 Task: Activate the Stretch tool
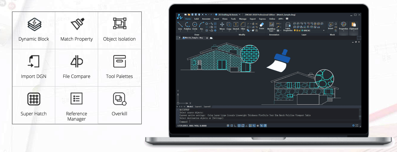[x=236, y=26]
